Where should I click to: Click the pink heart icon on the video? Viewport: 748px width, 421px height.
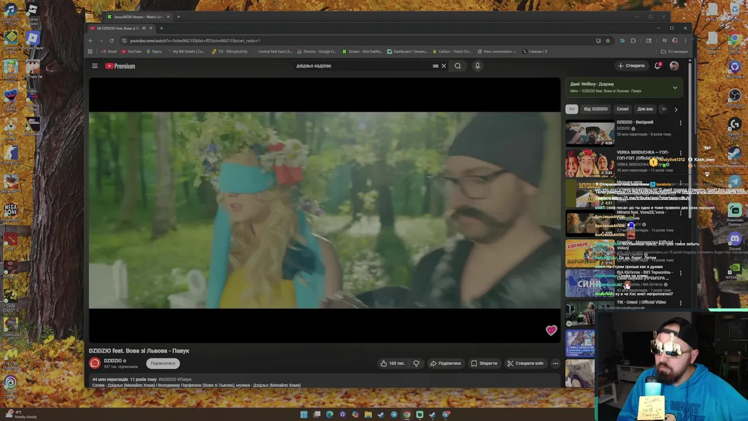pyautogui.click(x=551, y=331)
